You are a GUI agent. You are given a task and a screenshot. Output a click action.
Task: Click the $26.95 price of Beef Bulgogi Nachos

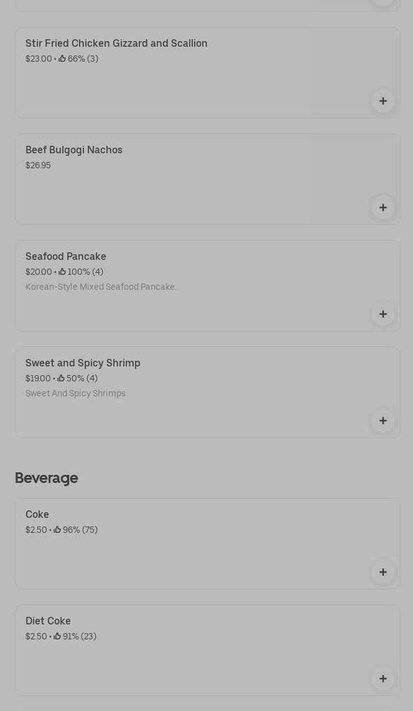click(38, 165)
